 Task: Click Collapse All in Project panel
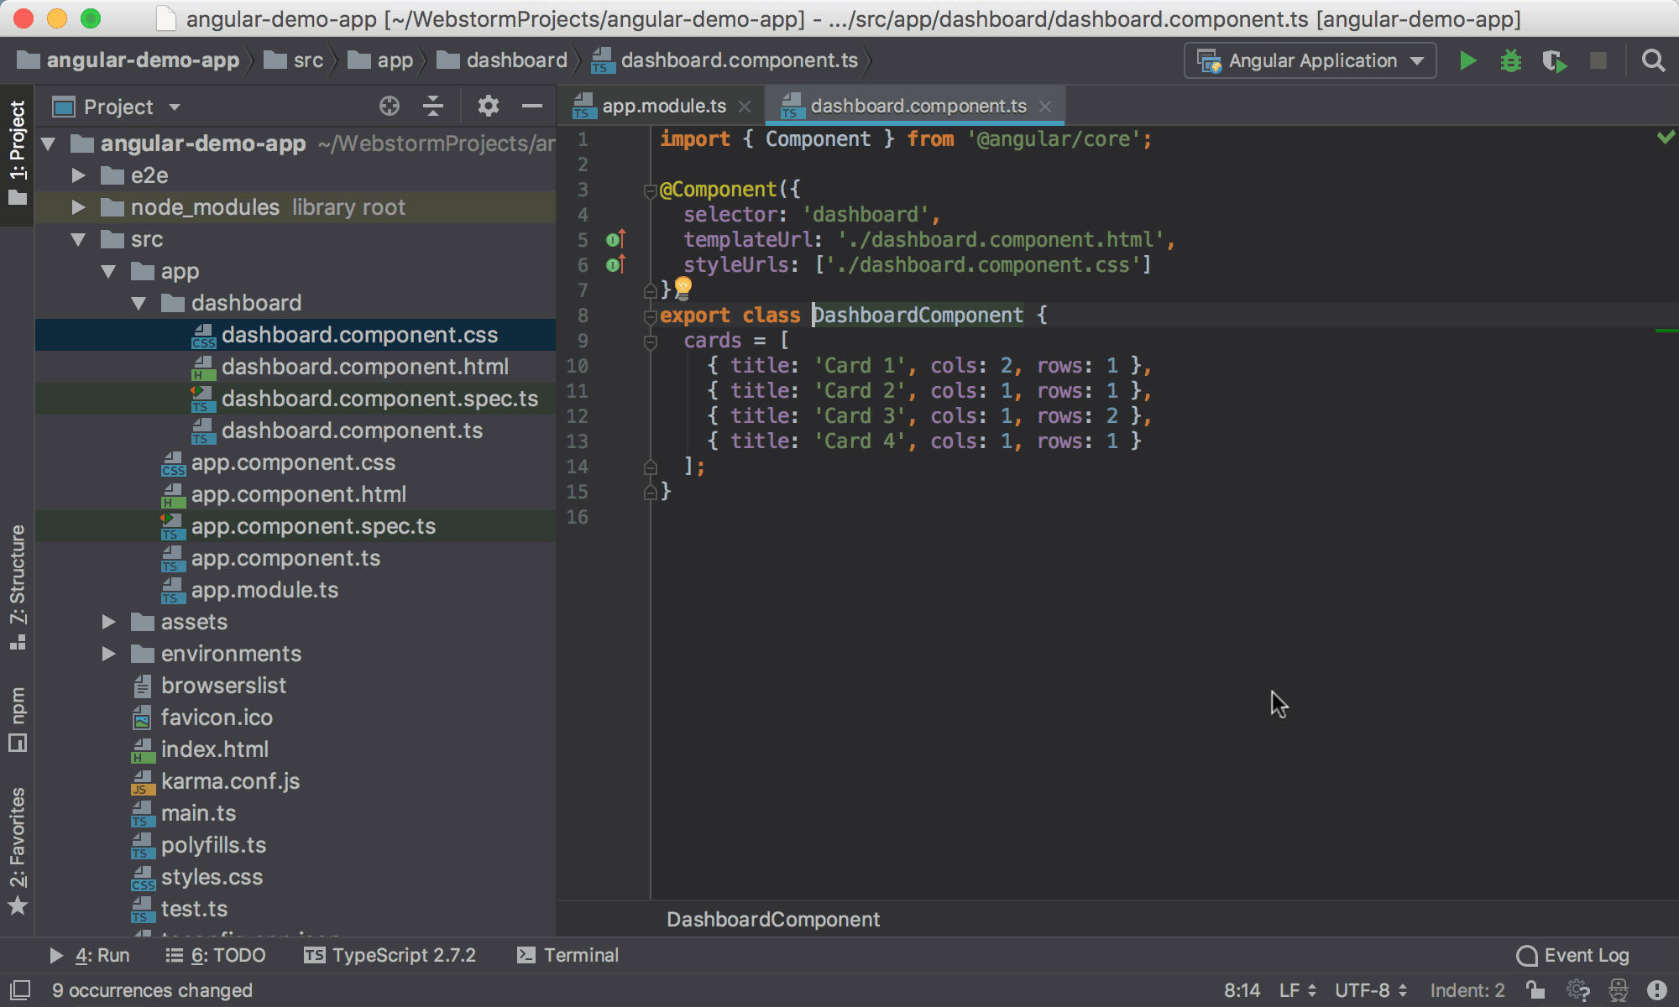pos(433,106)
